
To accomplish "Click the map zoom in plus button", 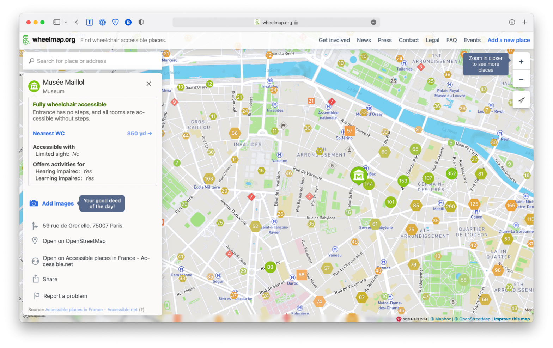I will 521,62.
